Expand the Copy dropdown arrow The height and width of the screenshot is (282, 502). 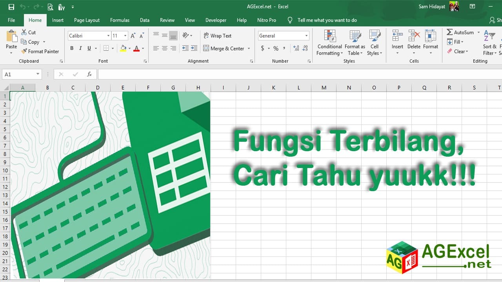(x=44, y=42)
